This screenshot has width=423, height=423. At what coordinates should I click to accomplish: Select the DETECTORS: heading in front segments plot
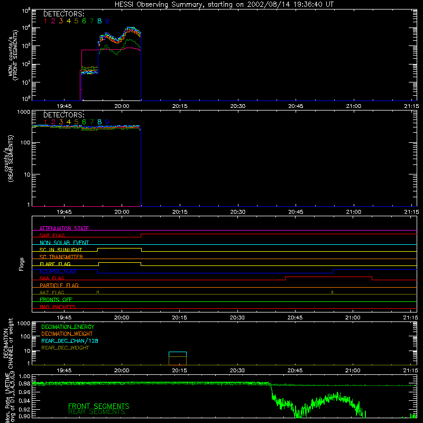pyautogui.click(x=63, y=14)
